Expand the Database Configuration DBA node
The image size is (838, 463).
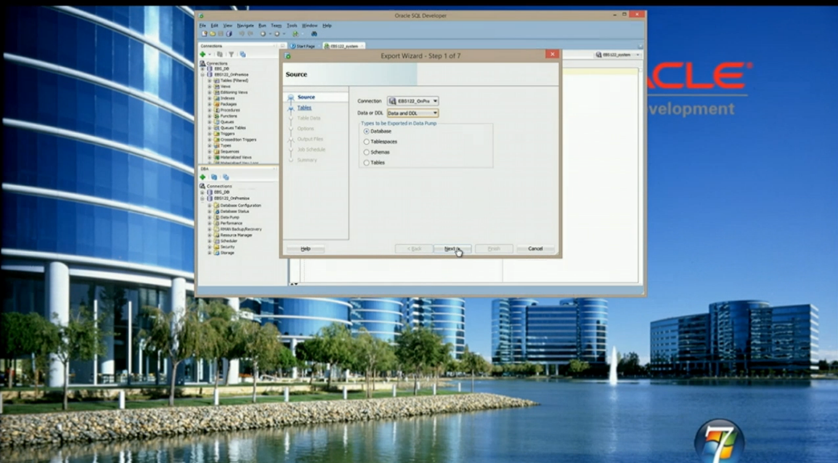pos(209,205)
